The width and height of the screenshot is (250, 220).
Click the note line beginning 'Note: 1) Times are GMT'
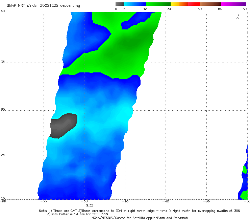point(139,211)
